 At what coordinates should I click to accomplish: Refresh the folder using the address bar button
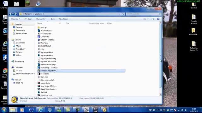click(123, 14)
